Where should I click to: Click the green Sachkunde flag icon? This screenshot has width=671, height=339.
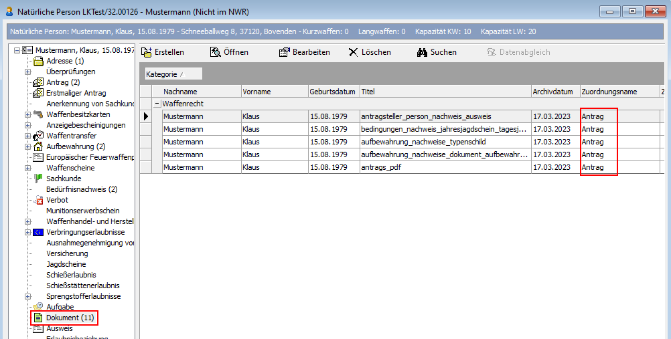[x=38, y=179]
